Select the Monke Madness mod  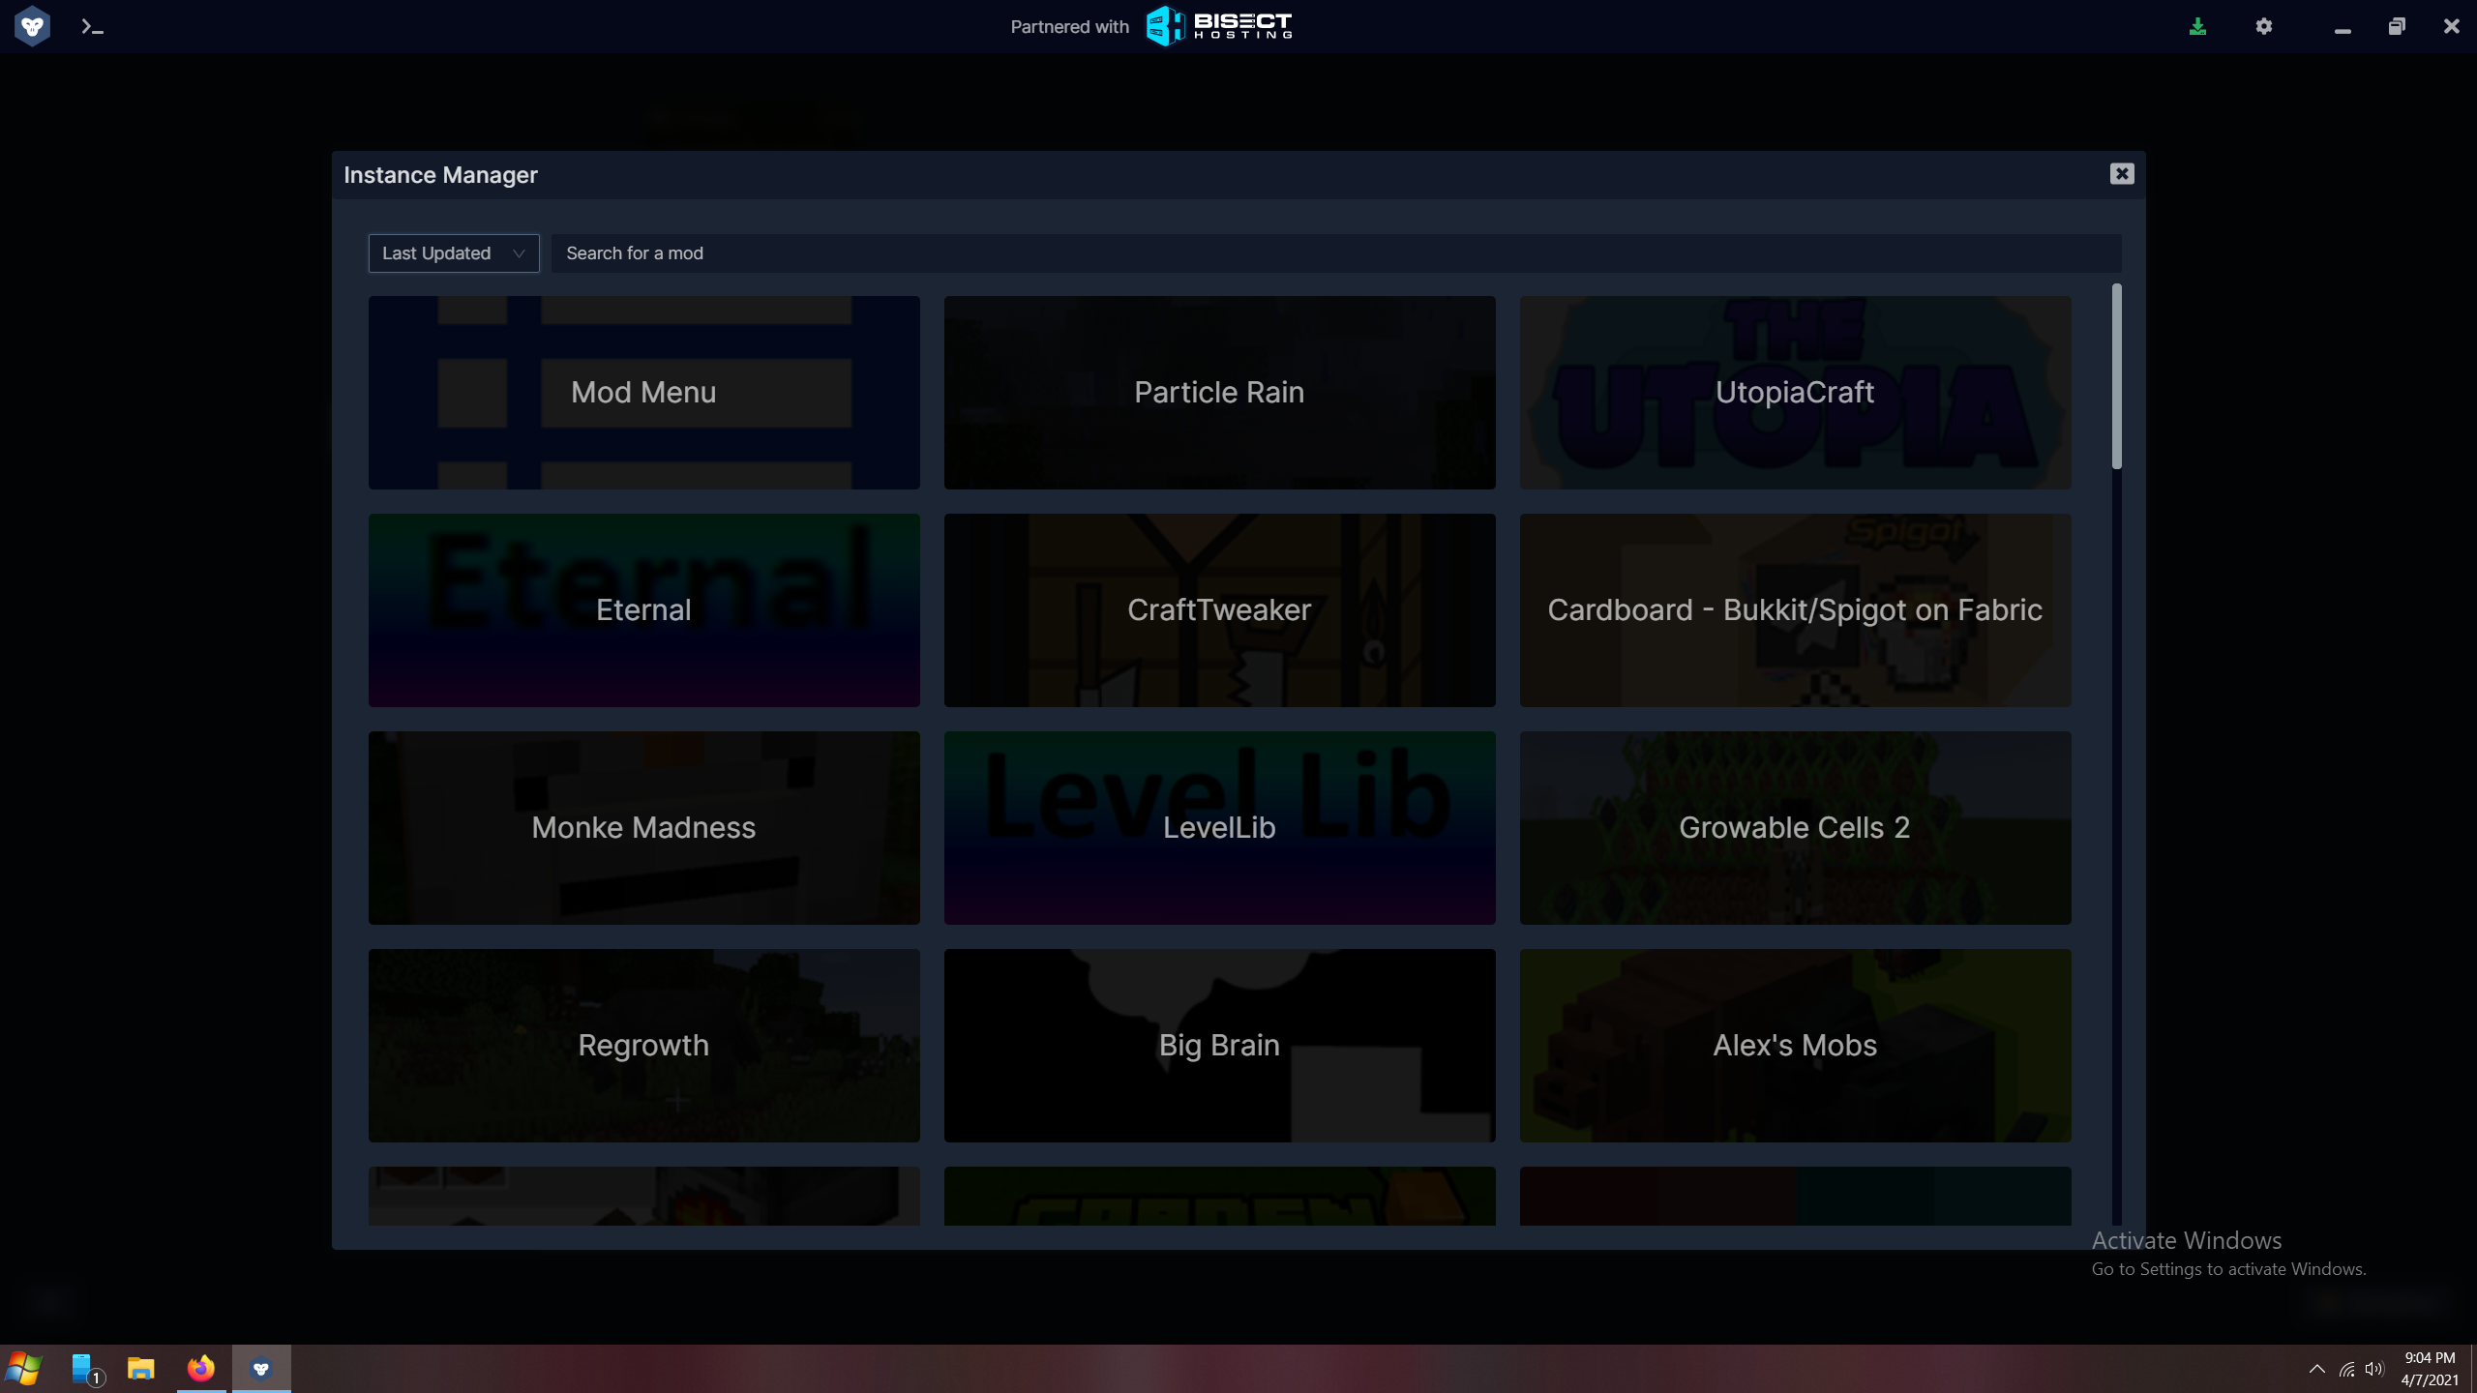[x=642, y=827]
